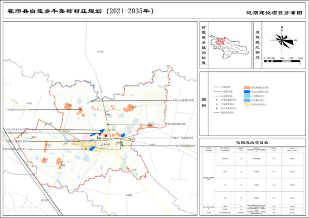Click the N arrow atop the compass

pyautogui.click(x=282, y=28)
